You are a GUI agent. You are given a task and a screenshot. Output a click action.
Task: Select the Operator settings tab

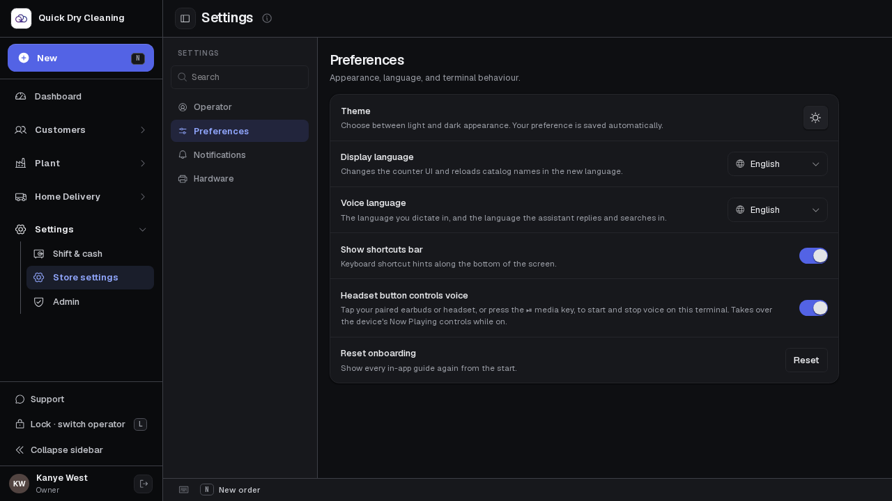coord(240,107)
